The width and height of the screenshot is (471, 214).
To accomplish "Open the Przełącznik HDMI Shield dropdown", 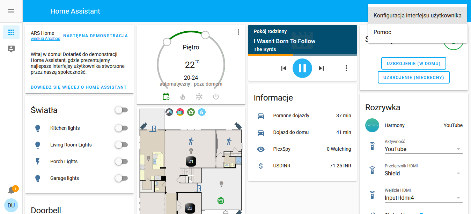I will [x=423, y=174].
